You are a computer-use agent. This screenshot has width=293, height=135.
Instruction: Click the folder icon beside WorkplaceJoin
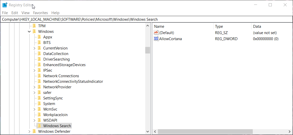coord(39,115)
